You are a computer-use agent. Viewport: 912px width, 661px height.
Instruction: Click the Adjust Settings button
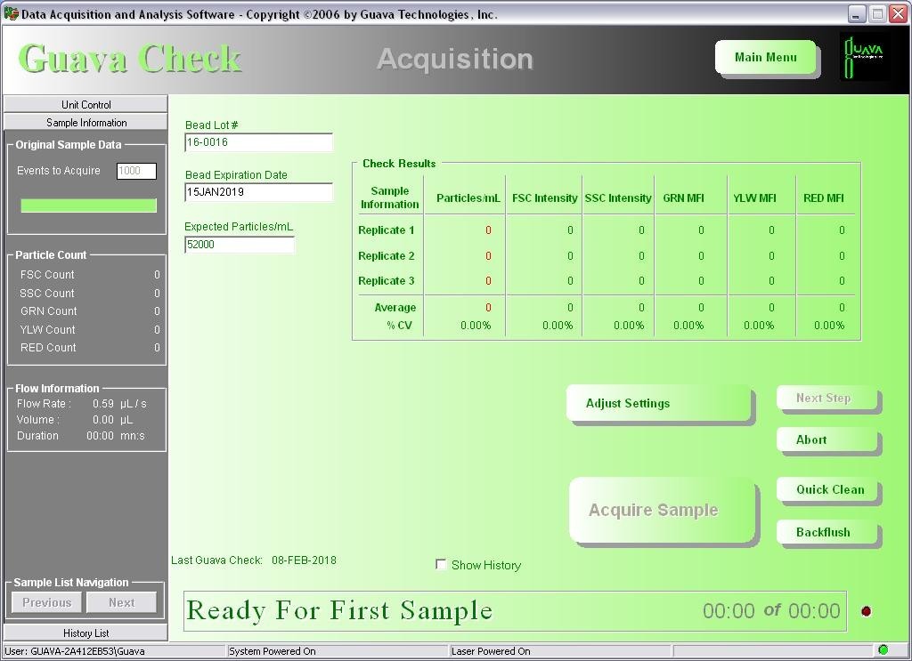pyautogui.click(x=658, y=403)
